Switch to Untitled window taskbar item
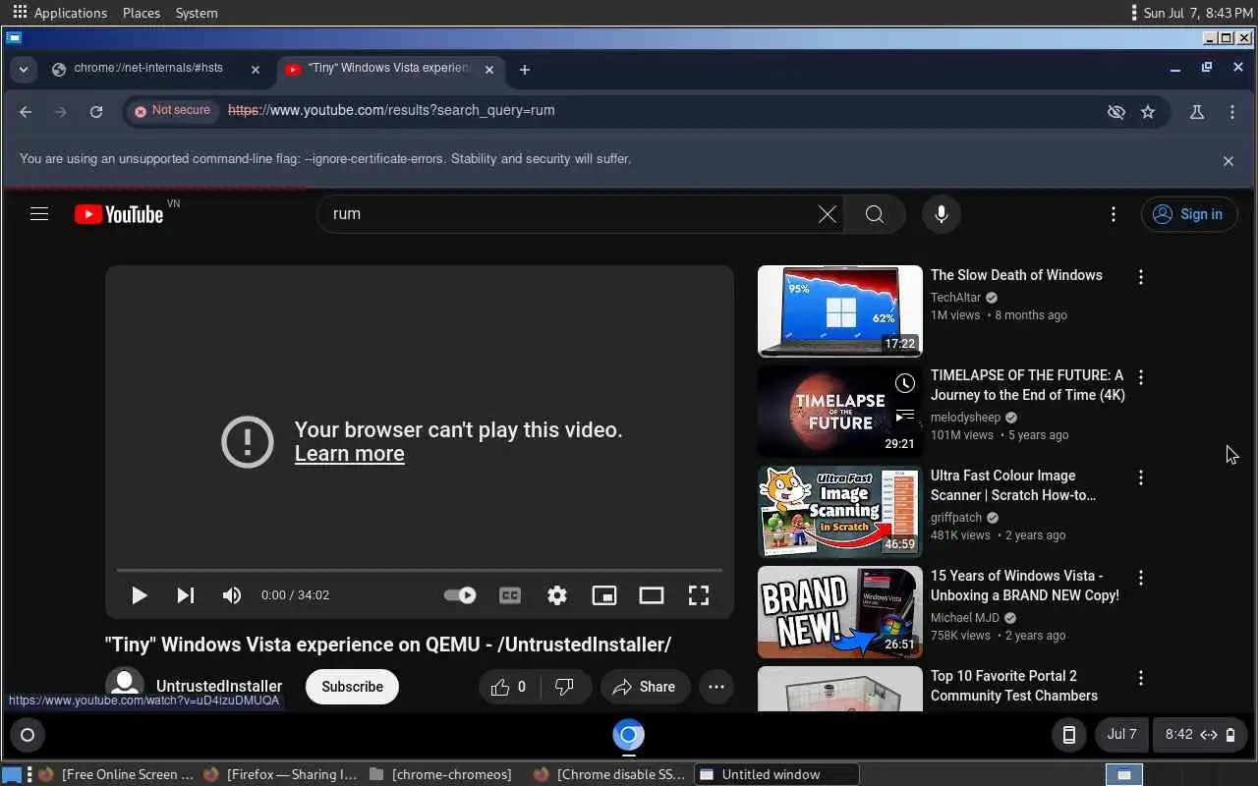Viewport: 1258px width, 786px height. (776, 774)
